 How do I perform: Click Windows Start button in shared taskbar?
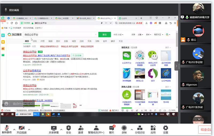pyautogui.click(x=2, y=114)
